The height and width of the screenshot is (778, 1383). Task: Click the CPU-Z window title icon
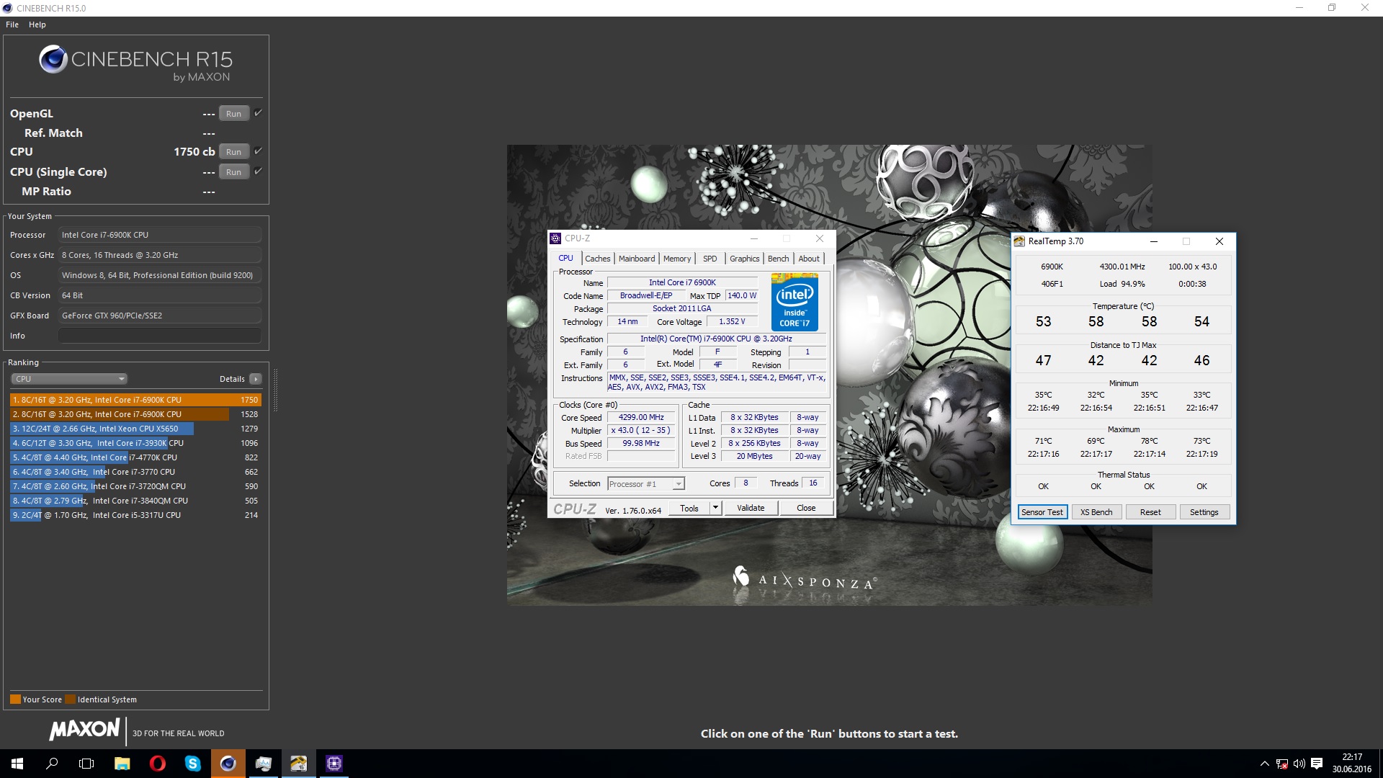(x=555, y=238)
